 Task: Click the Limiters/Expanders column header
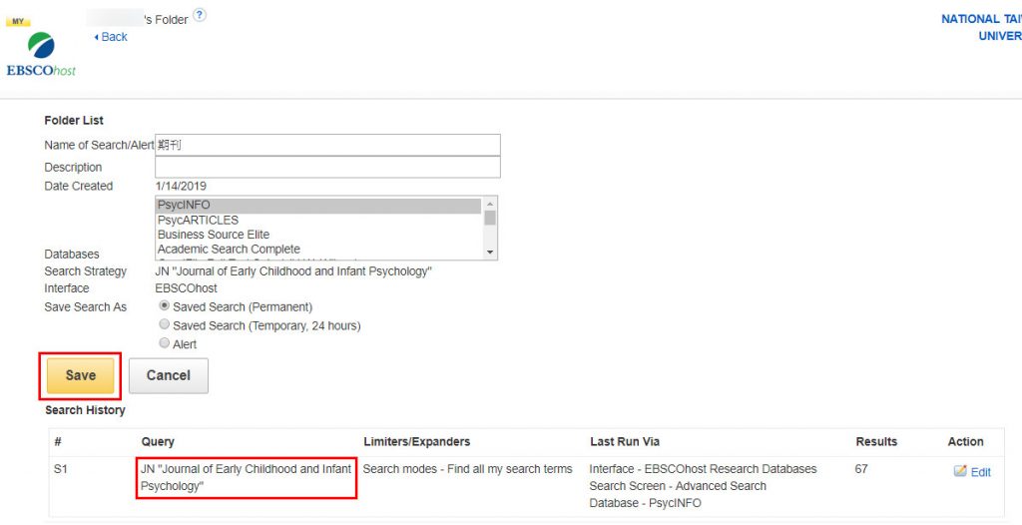point(416,441)
